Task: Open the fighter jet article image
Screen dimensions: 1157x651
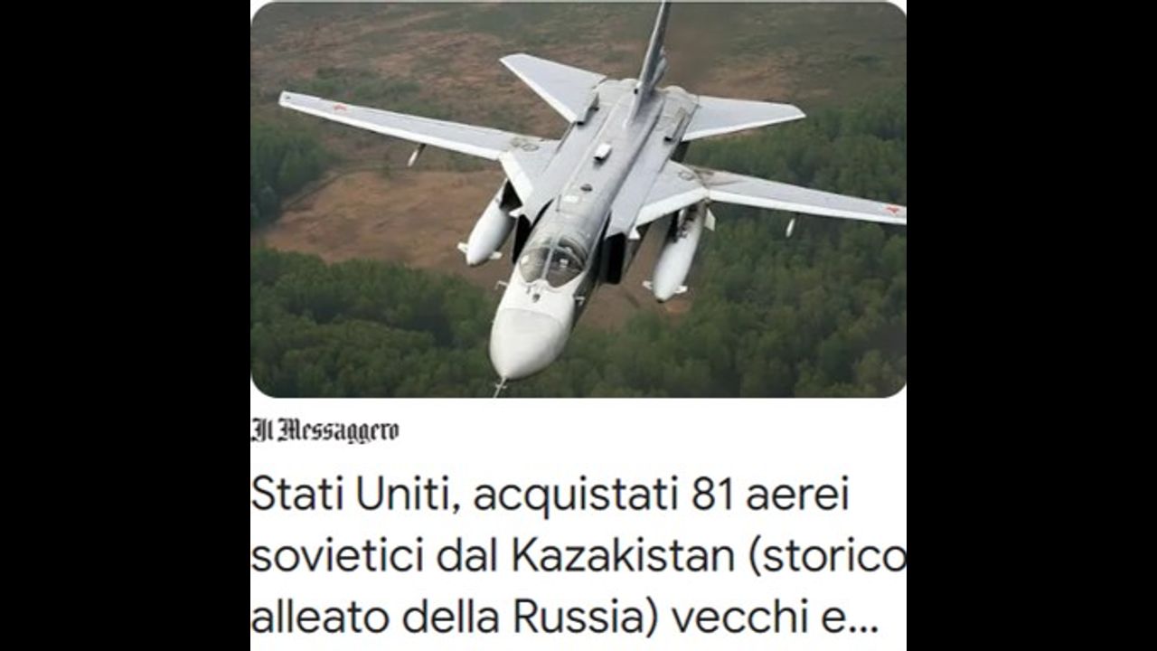Action: pos(578,199)
